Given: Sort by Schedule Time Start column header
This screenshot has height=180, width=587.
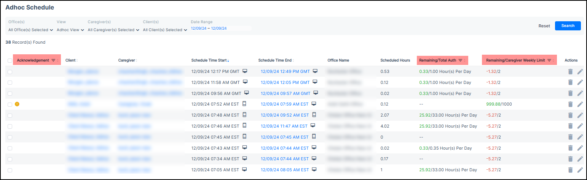Looking at the screenshot, I should [x=210, y=60].
